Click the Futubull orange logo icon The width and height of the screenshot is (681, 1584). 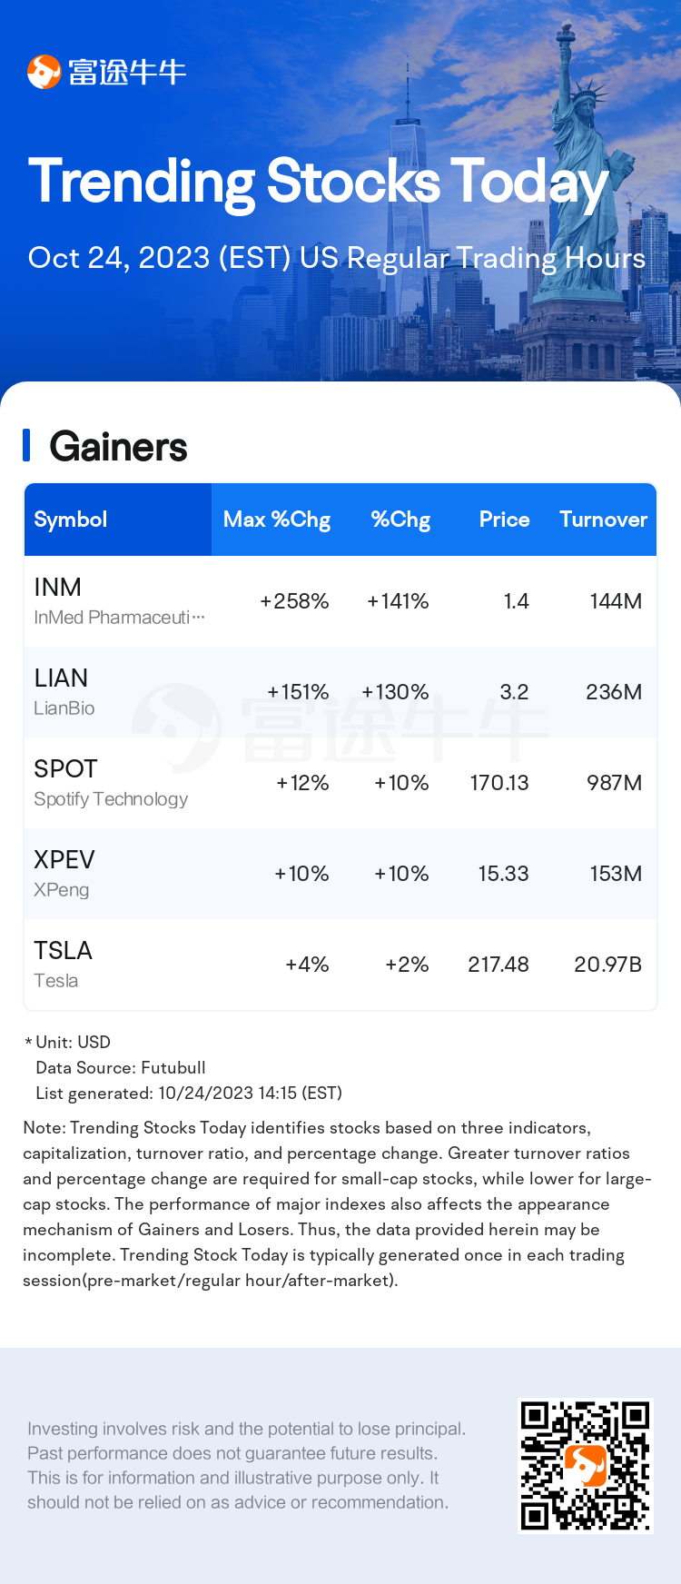point(44,72)
